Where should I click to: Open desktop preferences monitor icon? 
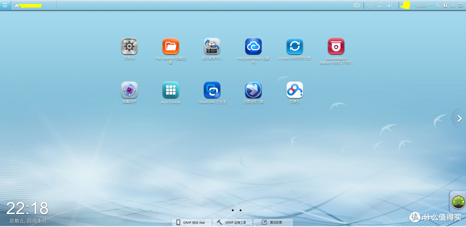461,5
